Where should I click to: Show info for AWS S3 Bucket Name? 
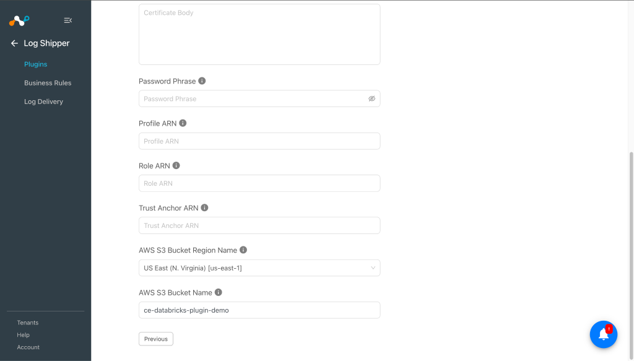219,292
